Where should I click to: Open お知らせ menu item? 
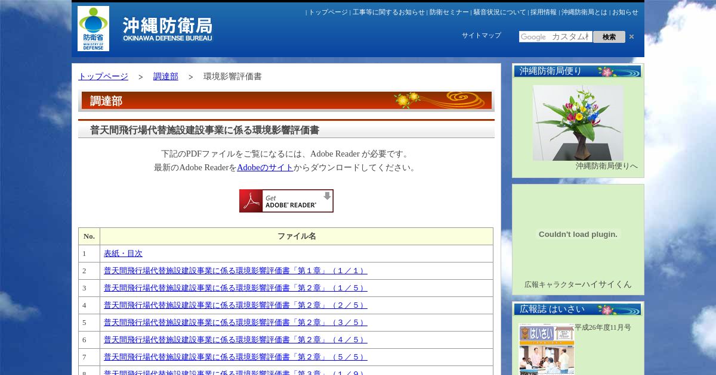tap(625, 12)
